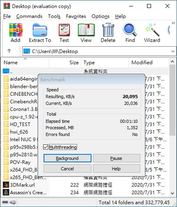The image size is (177, 207).
Task: Click the Extract To toolbar icon
Action: [x=40, y=30]
